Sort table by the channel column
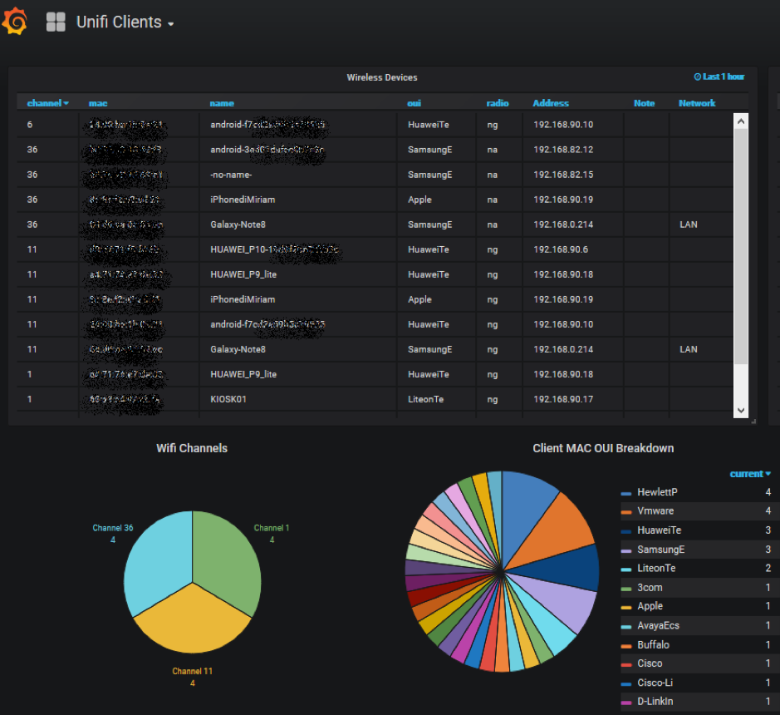 (x=47, y=103)
